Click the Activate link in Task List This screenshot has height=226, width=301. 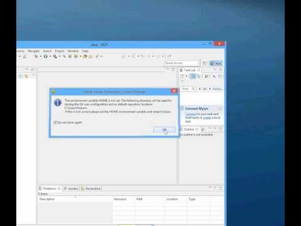[218, 89]
